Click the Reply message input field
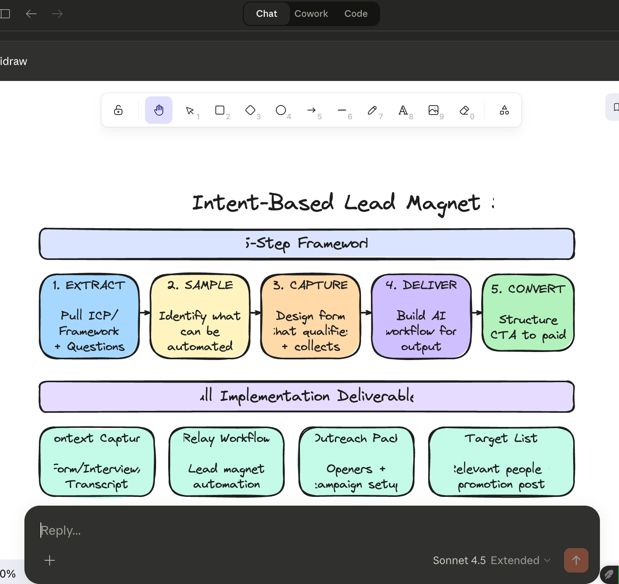Viewport: 619px width, 584px height. tap(312, 530)
